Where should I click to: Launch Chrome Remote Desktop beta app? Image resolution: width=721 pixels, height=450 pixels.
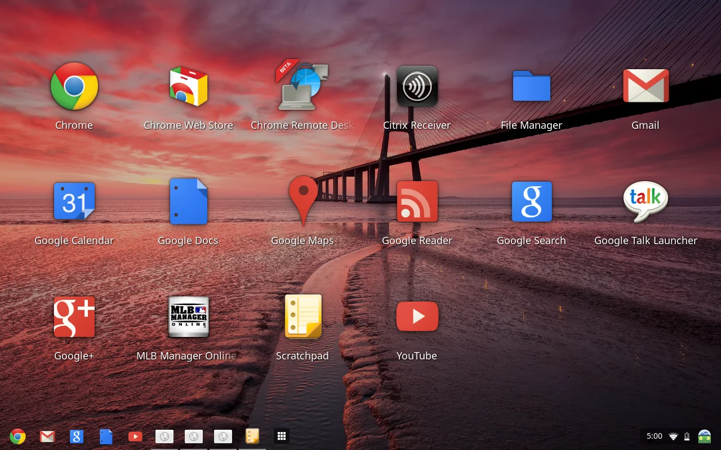[x=302, y=86]
